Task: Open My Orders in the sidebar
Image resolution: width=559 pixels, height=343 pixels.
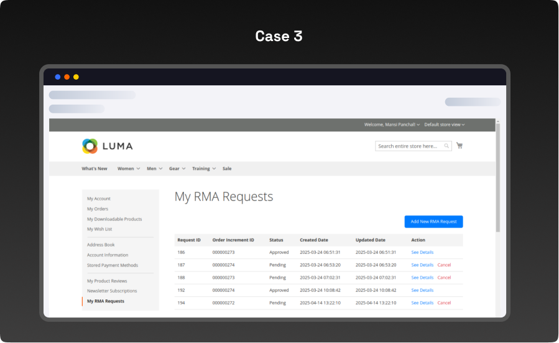Action: (x=98, y=209)
